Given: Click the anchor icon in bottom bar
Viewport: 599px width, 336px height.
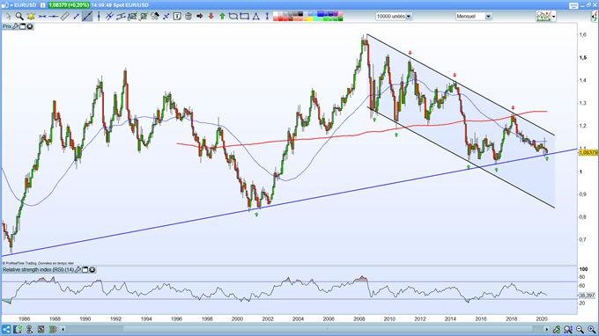Looking at the screenshot, I should pos(29,329).
